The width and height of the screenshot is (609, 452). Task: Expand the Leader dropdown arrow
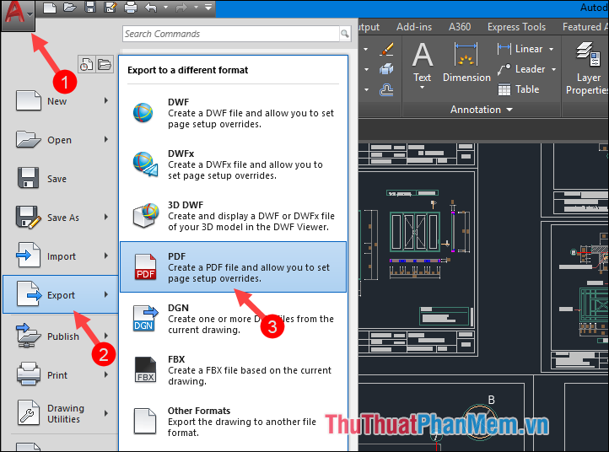553,69
